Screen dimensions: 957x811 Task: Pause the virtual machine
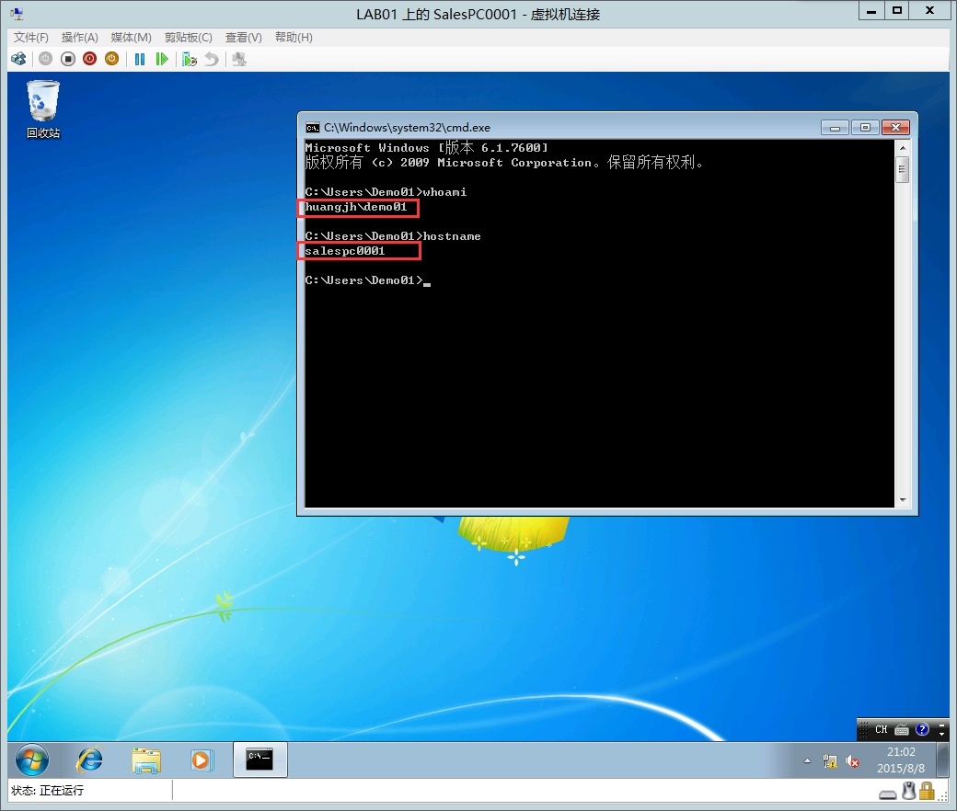[140, 59]
